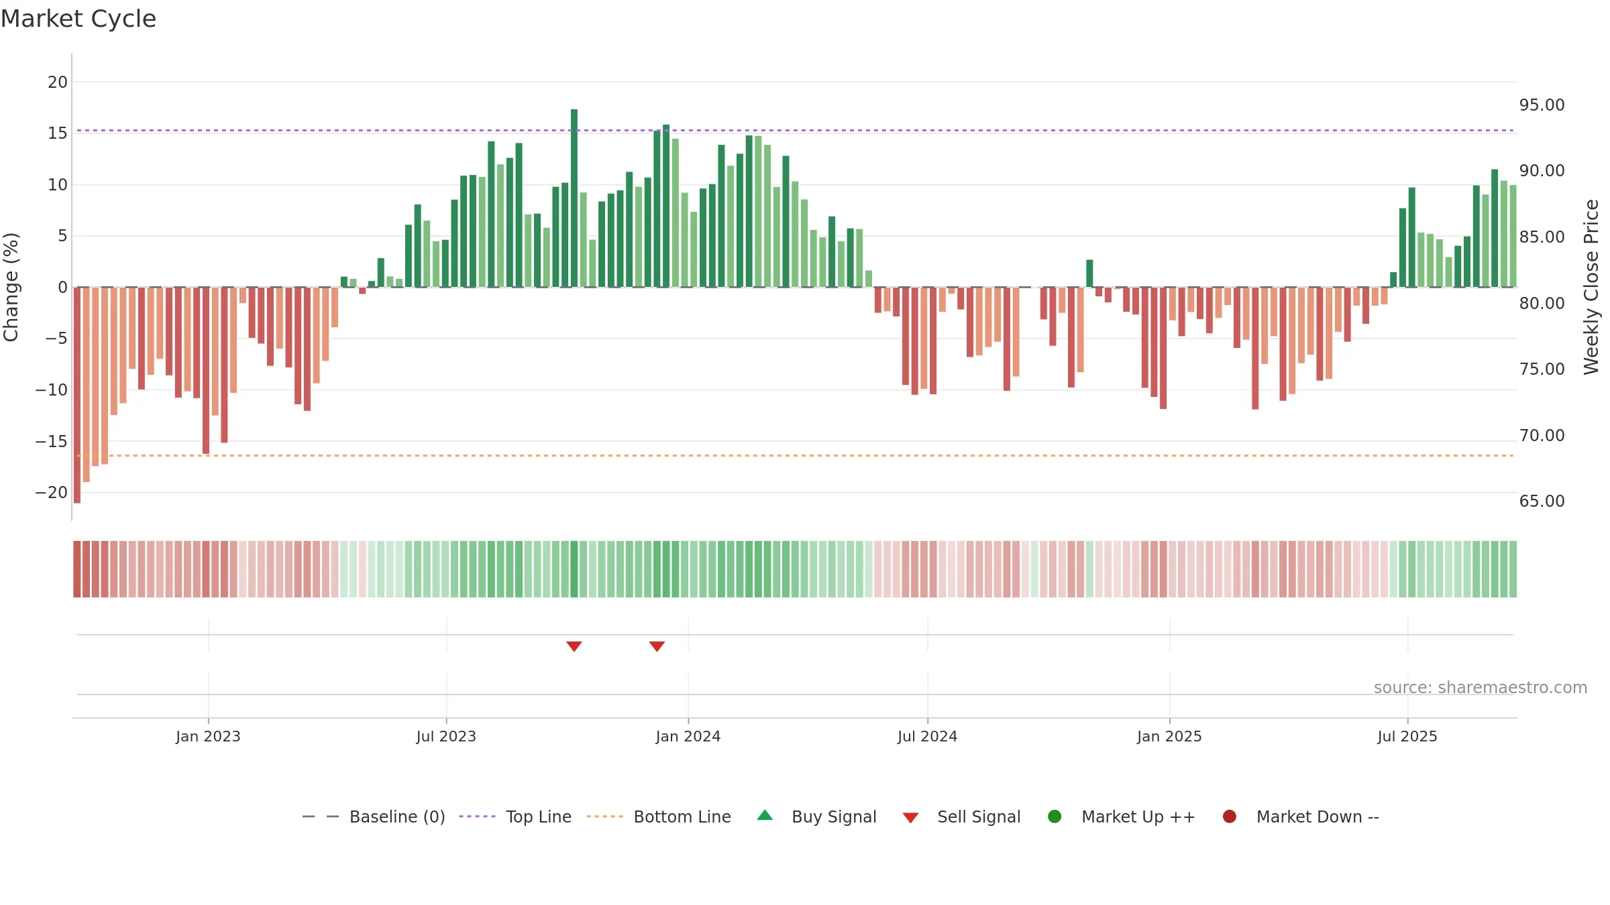
Task: Click the lone green bar in late 2024
Action: pyautogui.click(x=1089, y=274)
